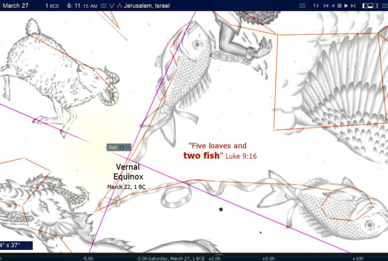This screenshot has width=388, height=261.
Task: Open the time hamburger menu beside 'AM'
Action: tap(103, 6)
